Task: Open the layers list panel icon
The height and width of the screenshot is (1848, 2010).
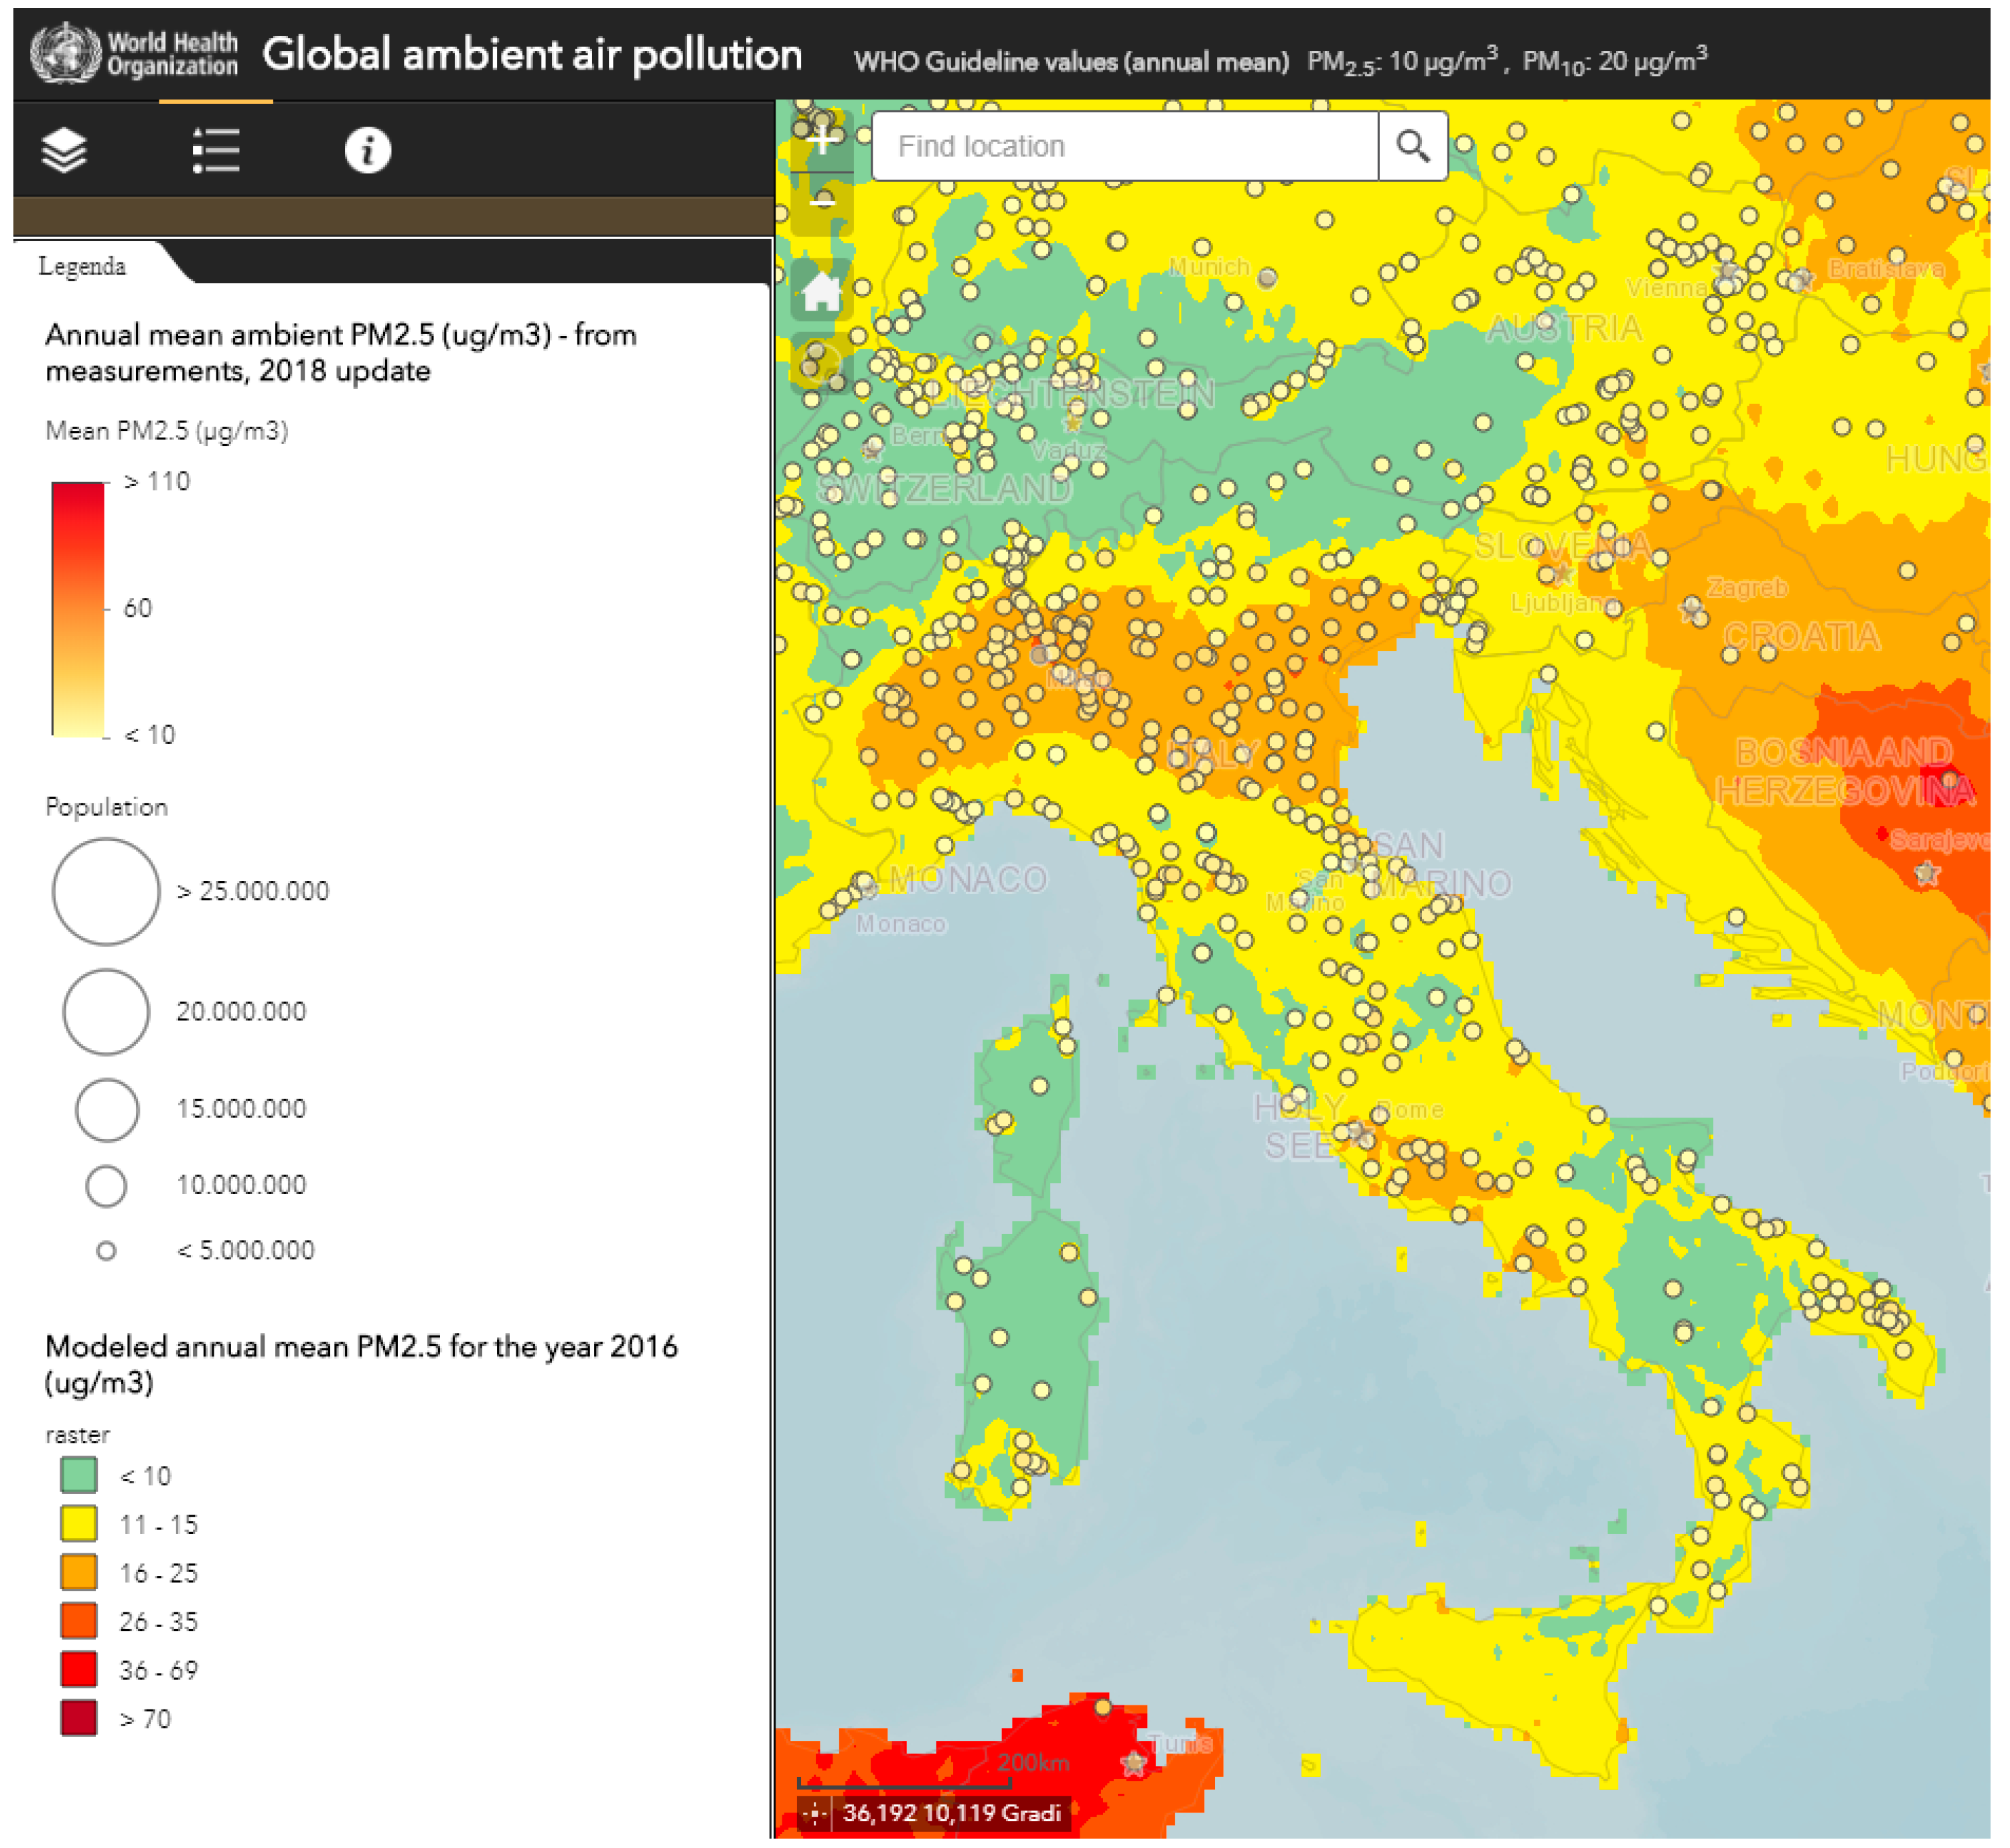Action: coord(64,151)
